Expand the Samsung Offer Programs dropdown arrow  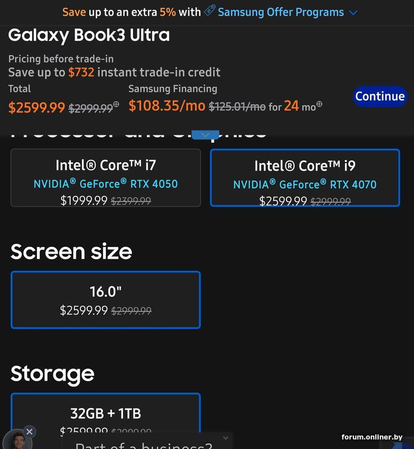353,13
